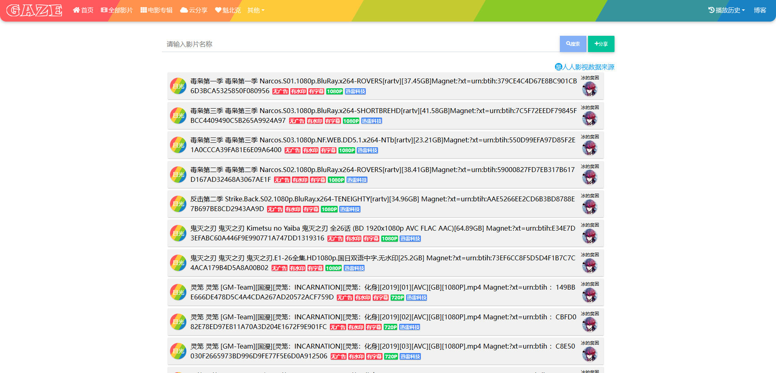776x373 pixels.
Task: Open Narcos.S01.1080p.BluRay.x264-ROVERS entry
Action: point(383,86)
